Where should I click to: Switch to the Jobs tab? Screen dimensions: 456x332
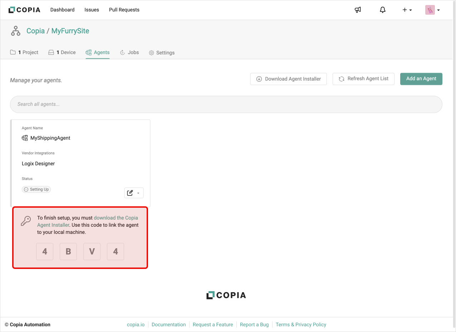(129, 52)
